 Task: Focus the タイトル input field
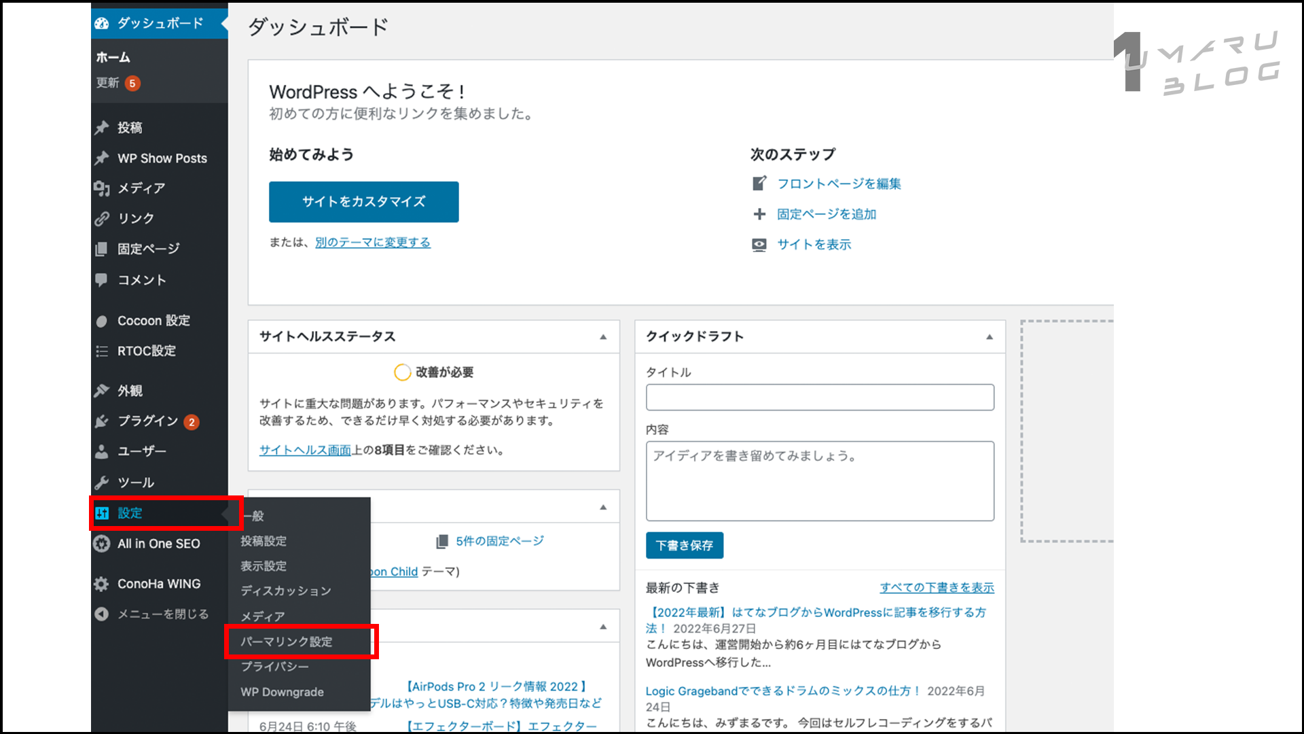[820, 398]
